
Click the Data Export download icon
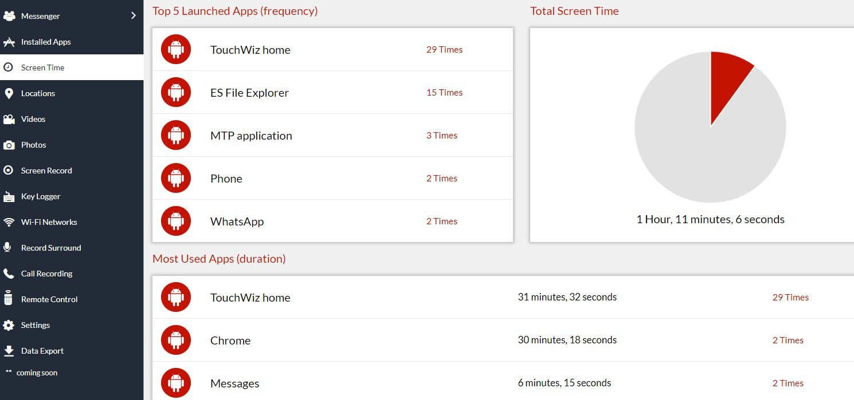tap(9, 351)
